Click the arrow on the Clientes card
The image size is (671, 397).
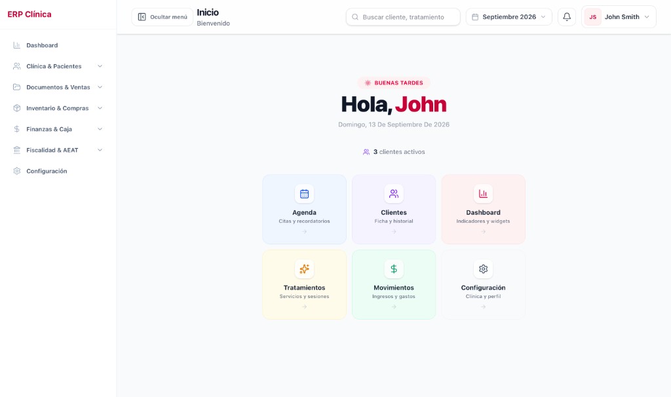394,232
